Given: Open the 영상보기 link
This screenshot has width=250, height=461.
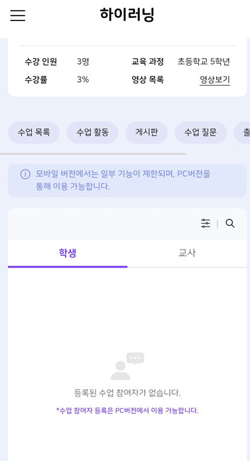Looking at the screenshot, I should pos(214,80).
